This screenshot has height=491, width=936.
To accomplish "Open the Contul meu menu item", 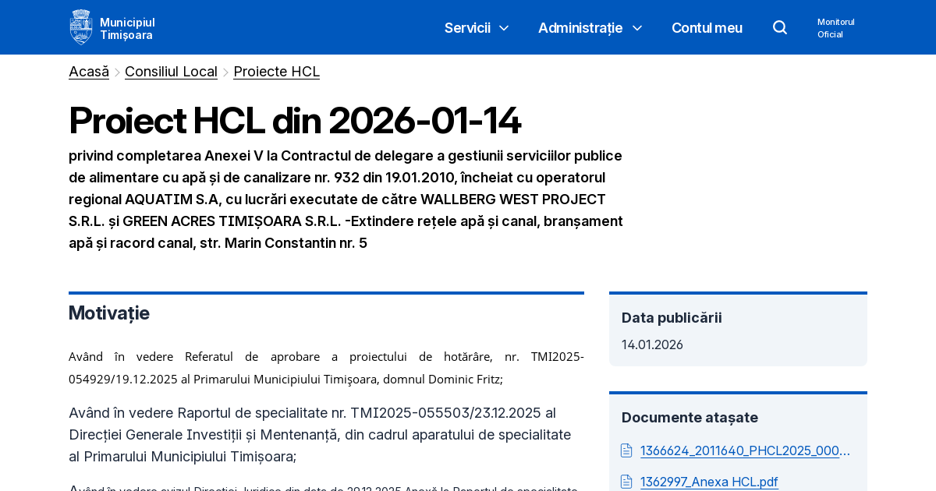I will [707, 27].
